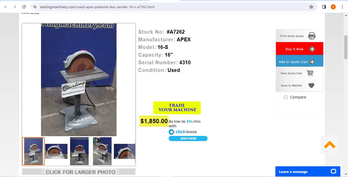Reload the page using the refresh icon
The image size is (348, 177).
(x=24, y=7)
